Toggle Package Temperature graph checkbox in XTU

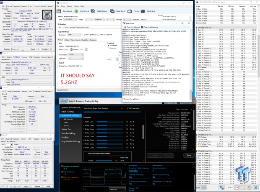(x=62, y=166)
